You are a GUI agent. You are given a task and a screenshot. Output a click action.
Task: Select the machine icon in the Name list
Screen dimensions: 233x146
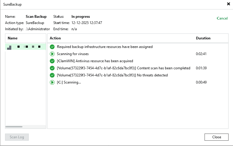tap(9, 47)
